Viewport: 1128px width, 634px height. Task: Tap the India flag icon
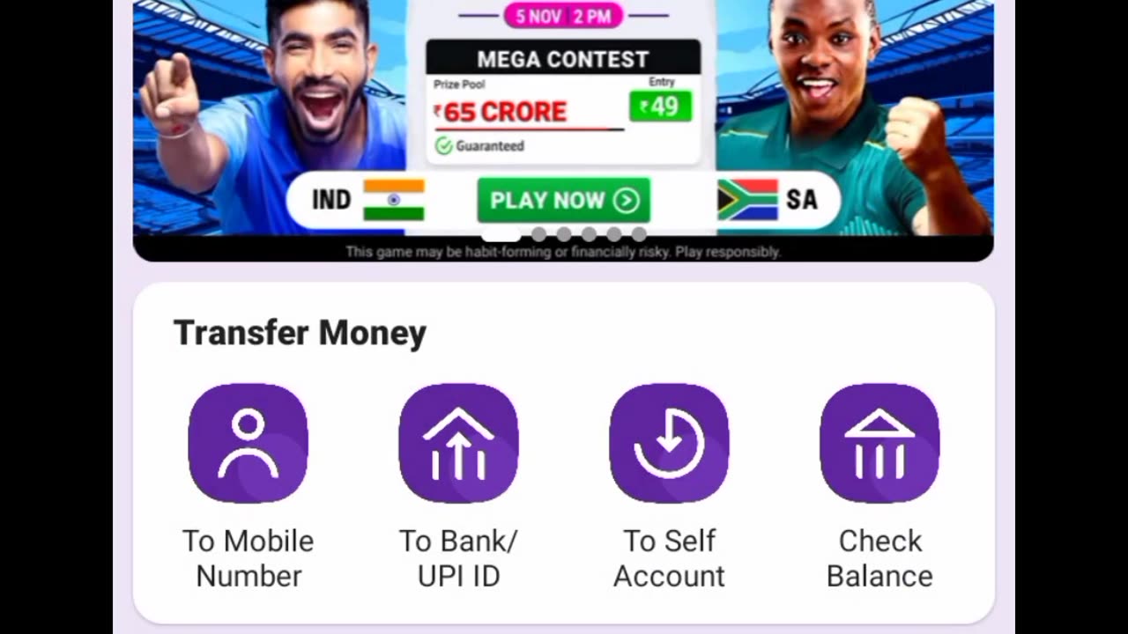(x=394, y=200)
